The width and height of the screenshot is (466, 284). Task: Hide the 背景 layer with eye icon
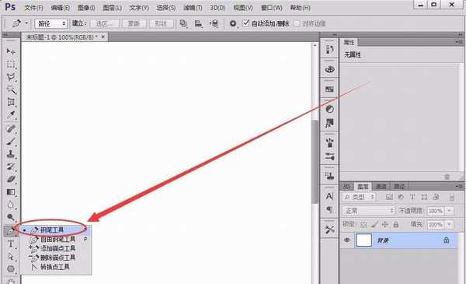click(x=347, y=240)
